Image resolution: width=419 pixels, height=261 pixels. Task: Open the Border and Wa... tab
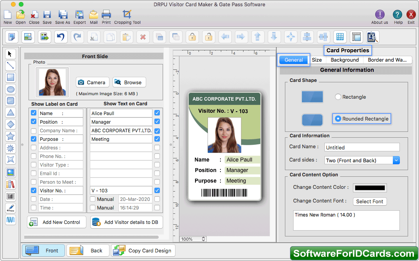click(x=387, y=60)
